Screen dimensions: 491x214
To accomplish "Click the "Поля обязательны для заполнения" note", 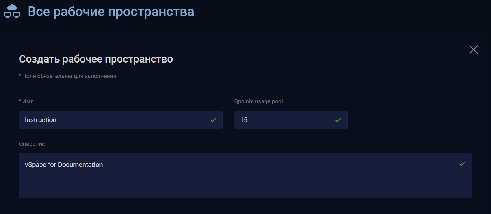I will (69, 76).
